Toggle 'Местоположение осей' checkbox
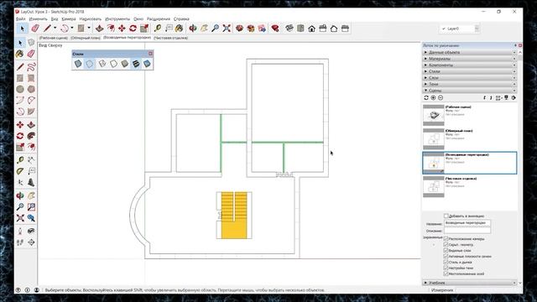The width and height of the screenshot is (537, 302). click(x=446, y=273)
